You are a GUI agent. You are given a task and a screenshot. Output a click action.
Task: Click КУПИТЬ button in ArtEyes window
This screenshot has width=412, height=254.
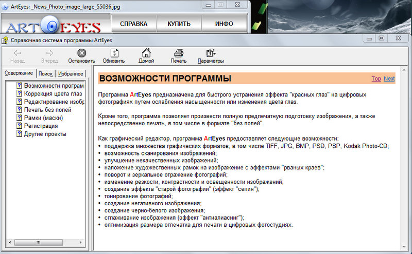tap(179, 24)
